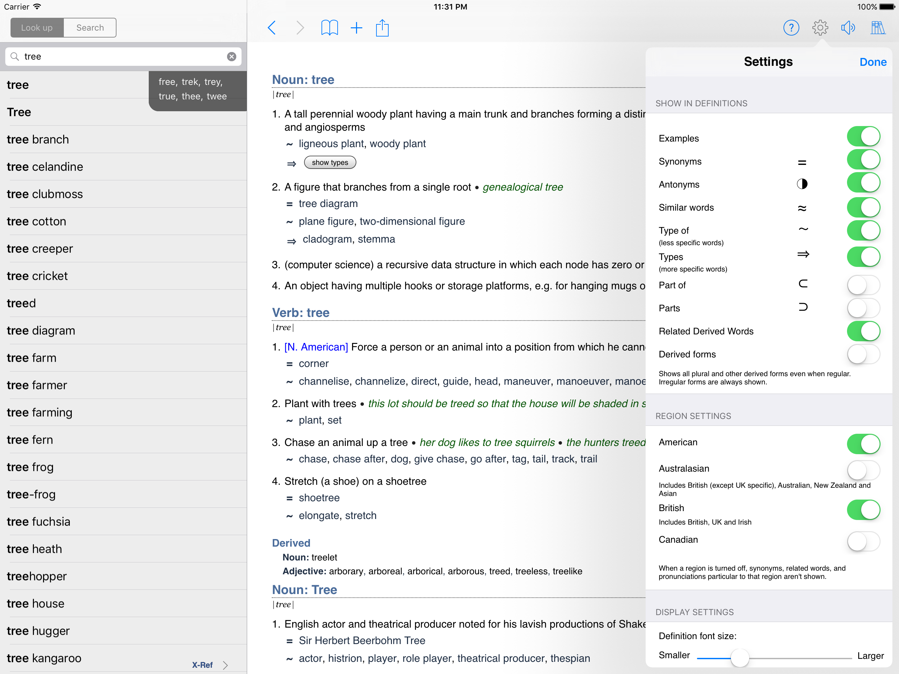Navigate forward with right chevron
Image resolution: width=899 pixels, height=674 pixels.
click(x=300, y=28)
